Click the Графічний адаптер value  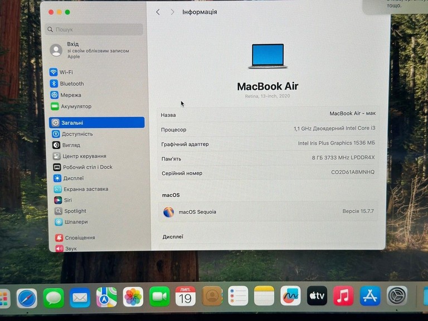coord(336,143)
